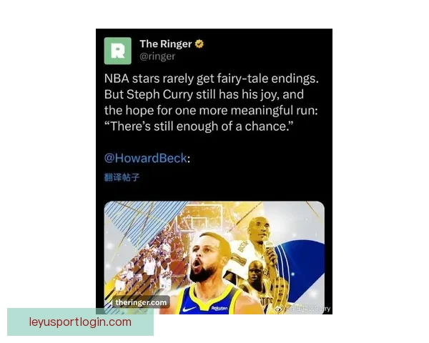Image resolution: width=429 pixels, height=343 pixels.
Task: Open the theringer.com domain label
Action: 141,302
